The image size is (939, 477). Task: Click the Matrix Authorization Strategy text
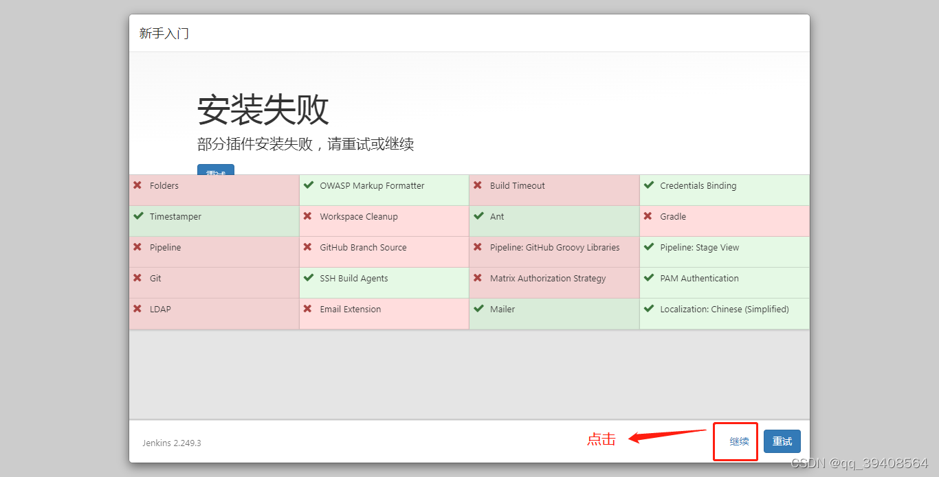(x=548, y=279)
